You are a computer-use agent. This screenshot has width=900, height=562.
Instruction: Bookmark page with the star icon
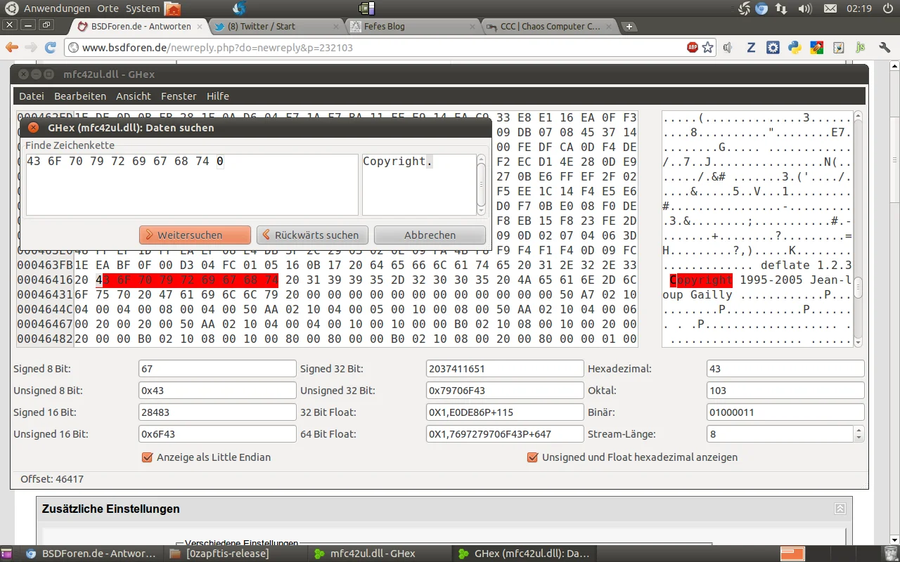707,48
